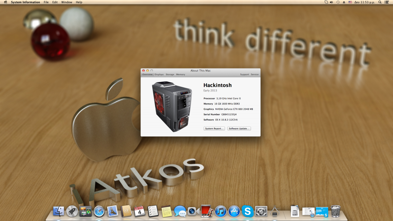
Task: Click the Software Update button
Action: click(239, 129)
